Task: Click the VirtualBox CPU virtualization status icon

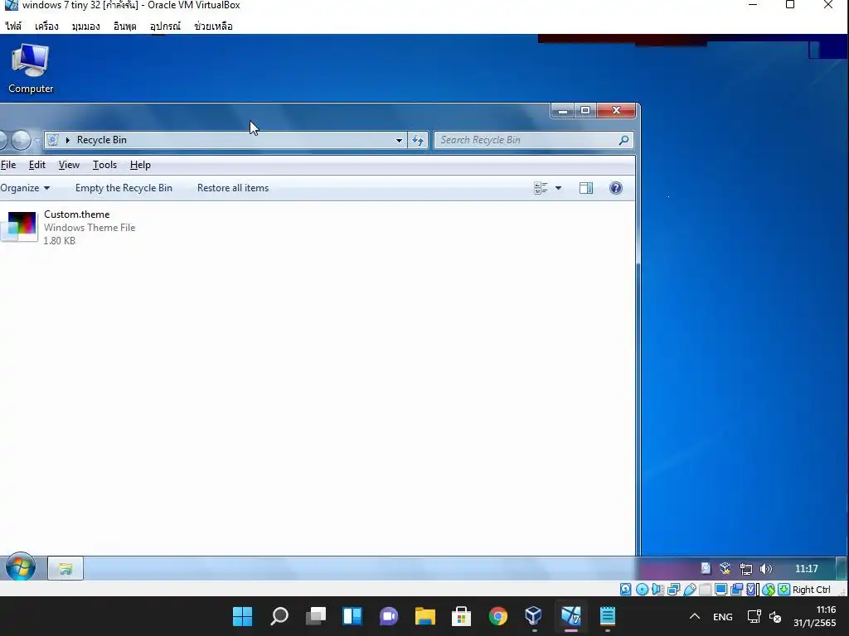Action: 751,589
